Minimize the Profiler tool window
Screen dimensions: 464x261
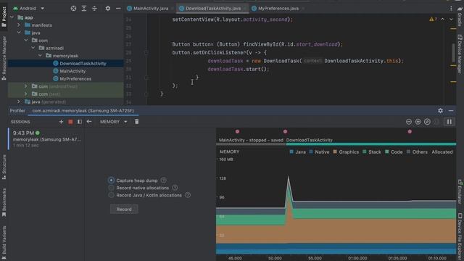coord(451,110)
